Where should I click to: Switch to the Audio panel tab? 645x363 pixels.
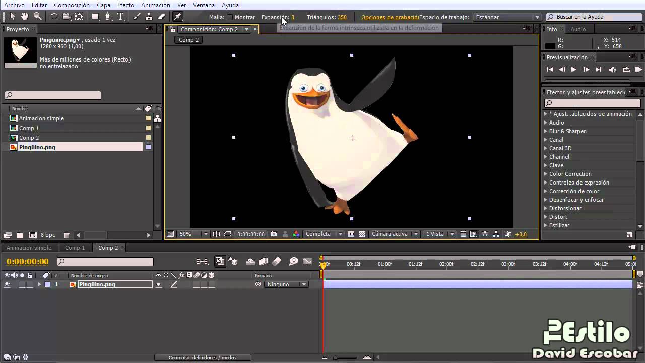(x=578, y=29)
